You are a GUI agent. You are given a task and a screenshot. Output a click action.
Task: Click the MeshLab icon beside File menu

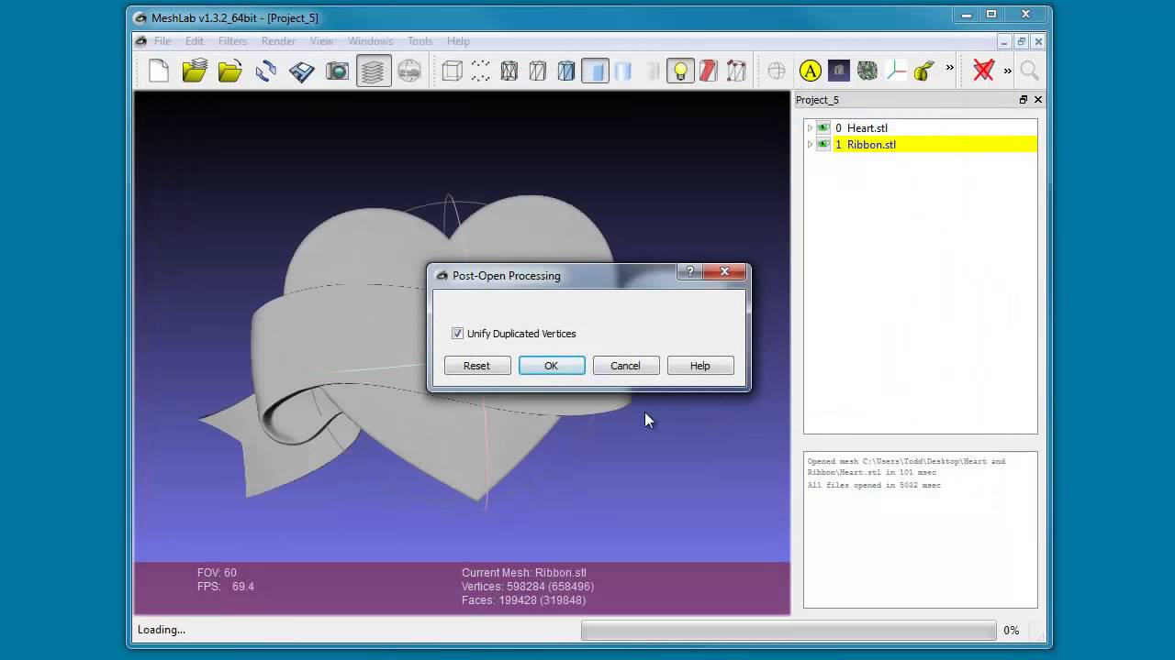pos(140,41)
